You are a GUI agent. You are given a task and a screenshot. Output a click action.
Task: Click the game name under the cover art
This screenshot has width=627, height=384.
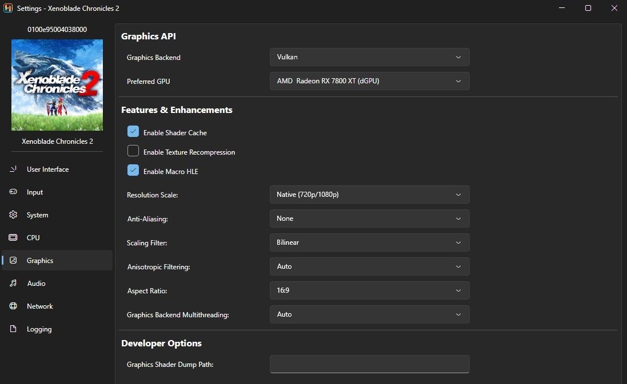coord(57,142)
